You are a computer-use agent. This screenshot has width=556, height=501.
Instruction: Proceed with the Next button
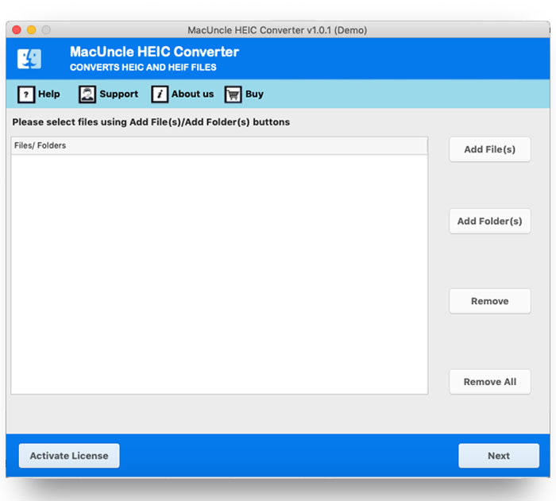click(x=499, y=456)
